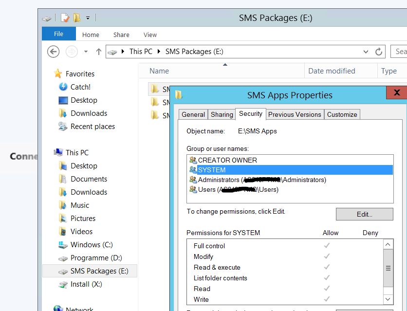
Task: Open the File menu tab
Action: click(58, 34)
